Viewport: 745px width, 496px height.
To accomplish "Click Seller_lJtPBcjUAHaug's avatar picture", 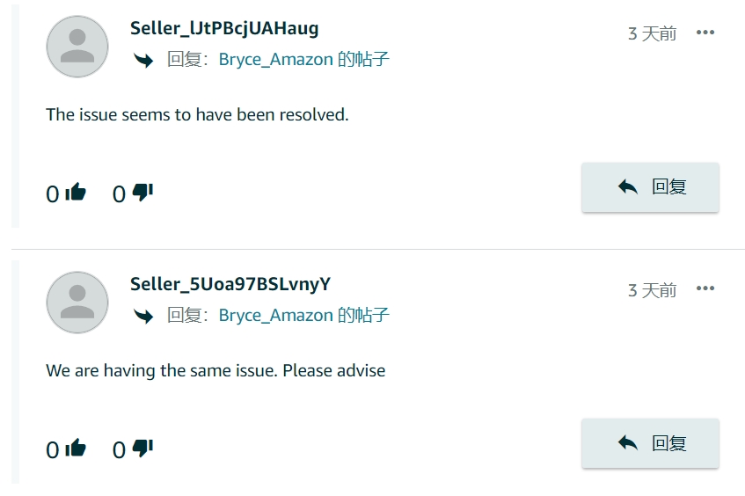I will click(77, 47).
